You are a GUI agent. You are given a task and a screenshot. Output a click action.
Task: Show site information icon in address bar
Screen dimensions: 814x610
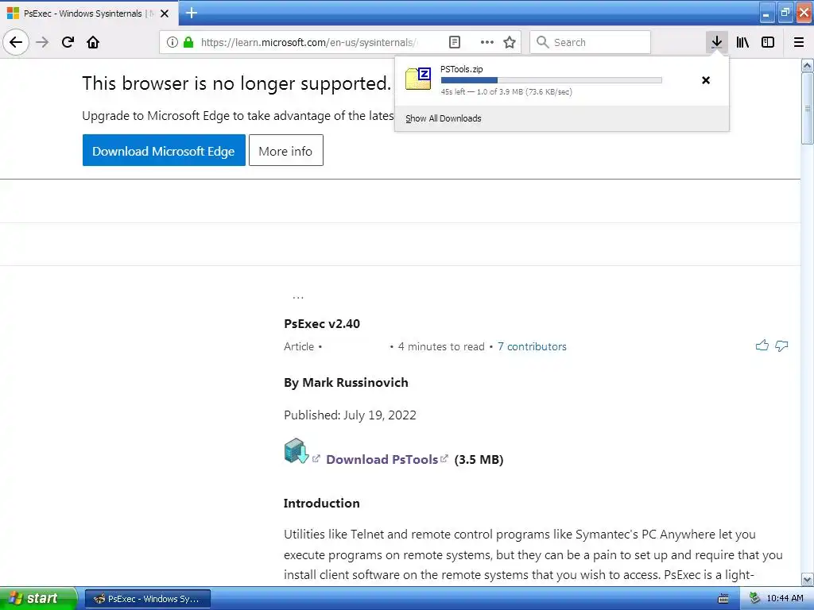tap(172, 42)
